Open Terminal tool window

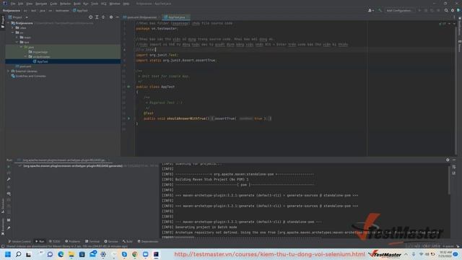point(92,241)
